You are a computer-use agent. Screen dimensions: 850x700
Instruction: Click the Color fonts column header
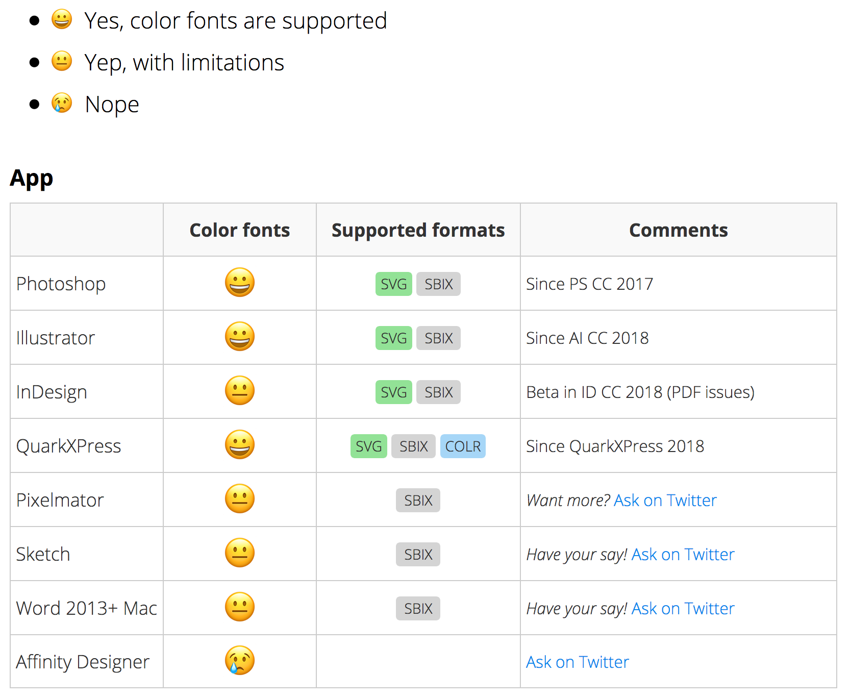click(x=240, y=230)
